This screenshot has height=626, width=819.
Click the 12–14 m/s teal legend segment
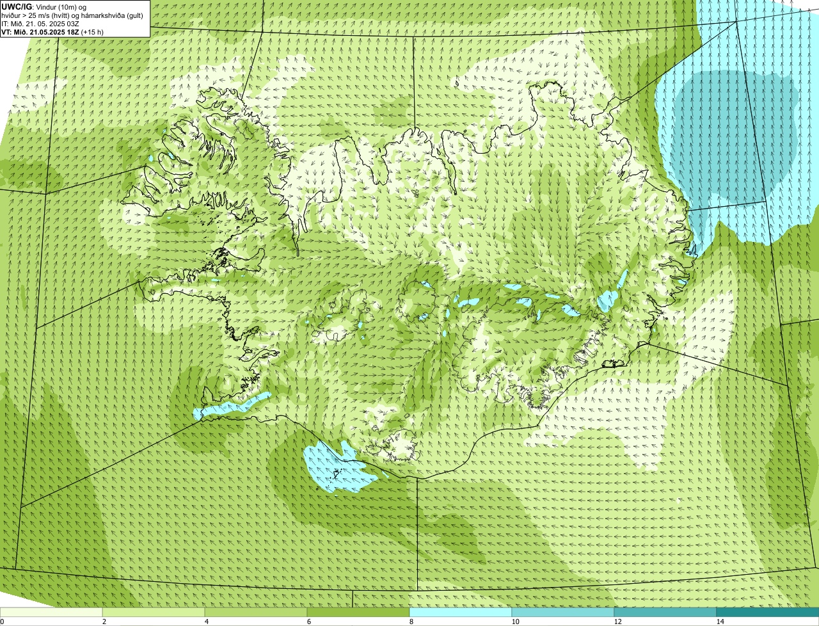(x=665, y=613)
